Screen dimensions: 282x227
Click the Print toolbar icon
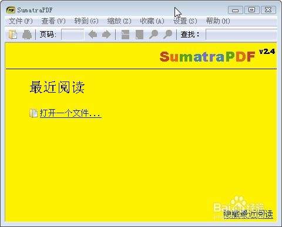[27, 35]
